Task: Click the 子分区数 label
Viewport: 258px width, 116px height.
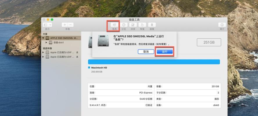Action: tap(162, 93)
